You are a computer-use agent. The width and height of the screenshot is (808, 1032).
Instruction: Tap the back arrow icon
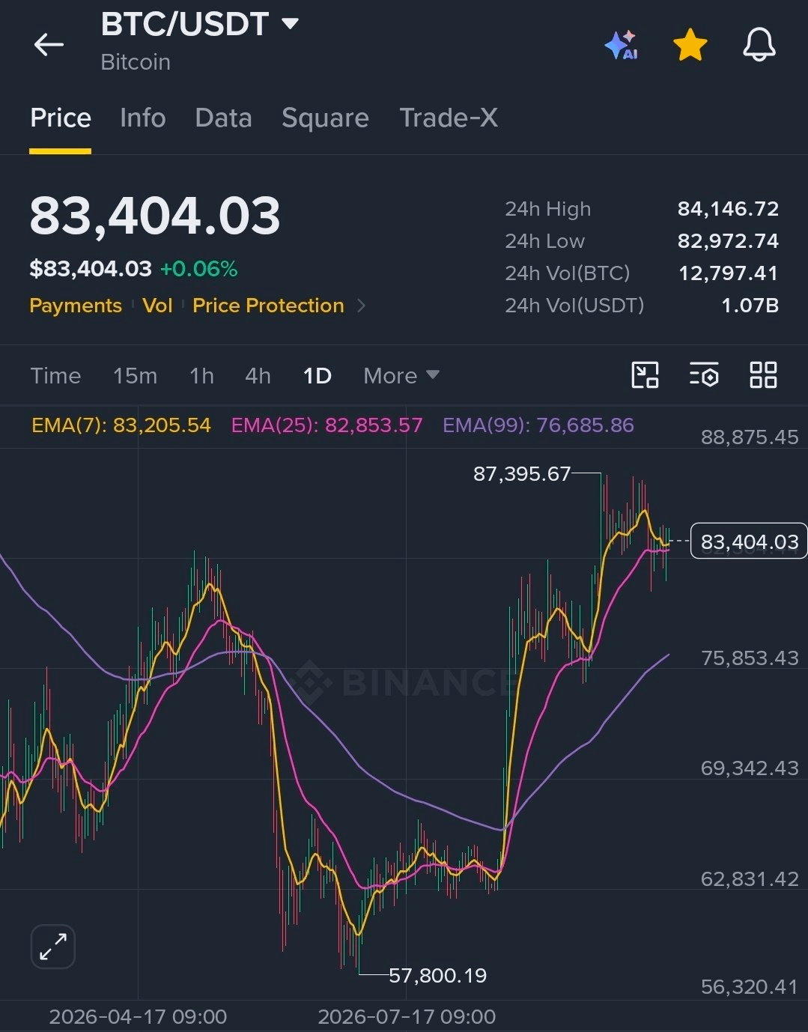click(49, 45)
